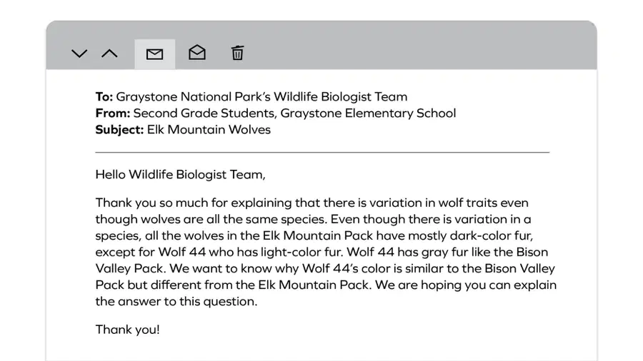Click the line beginning "though wolves are all"

coord(314,220)
